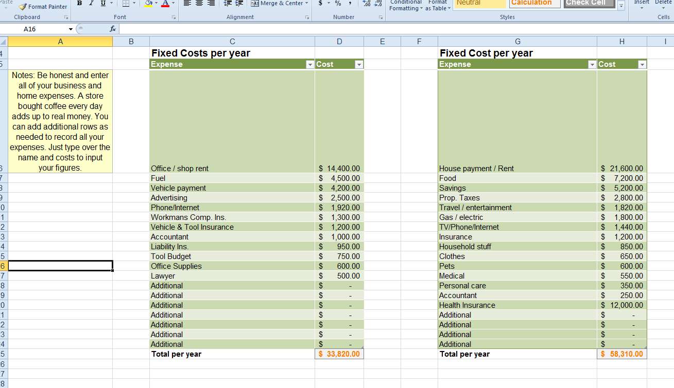The width and height of the screenshot is (674, 388).
Task: Select the 'Health Insurance' cell
Action: (x=517, y=305)
